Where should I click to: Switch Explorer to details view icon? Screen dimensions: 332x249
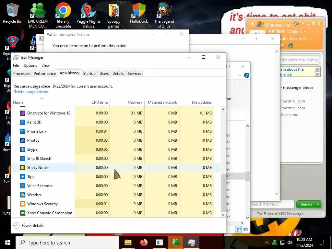click(x=238, y=230)
